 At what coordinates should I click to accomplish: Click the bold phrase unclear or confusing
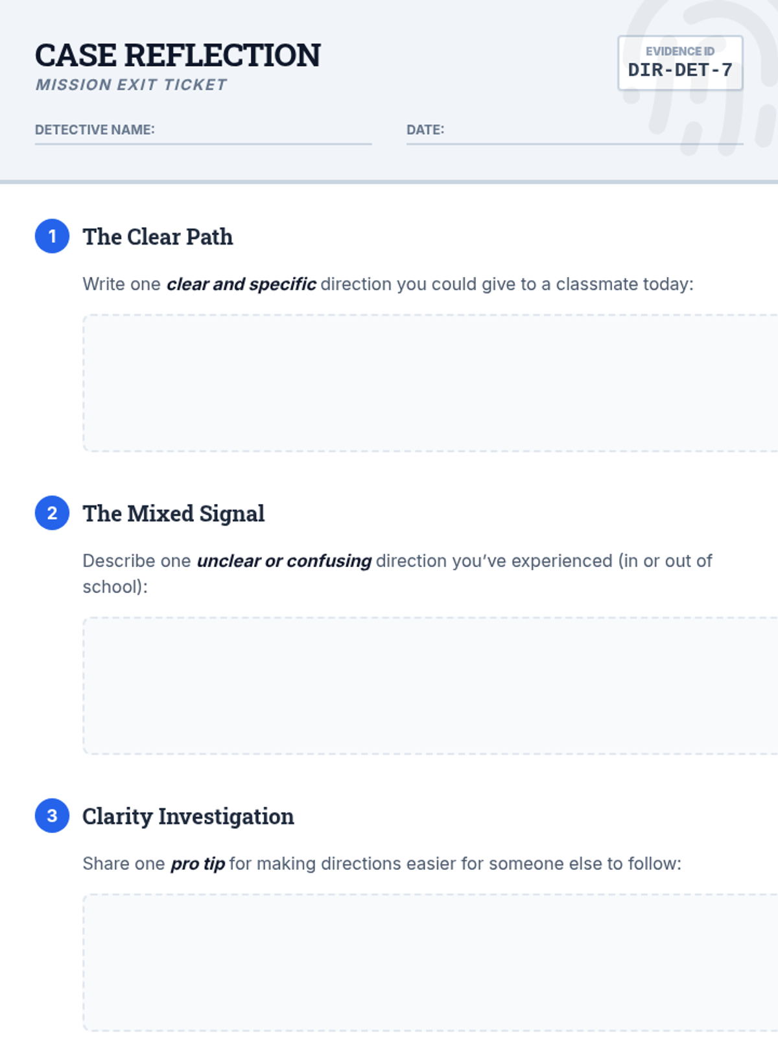[x=284, y=561]
